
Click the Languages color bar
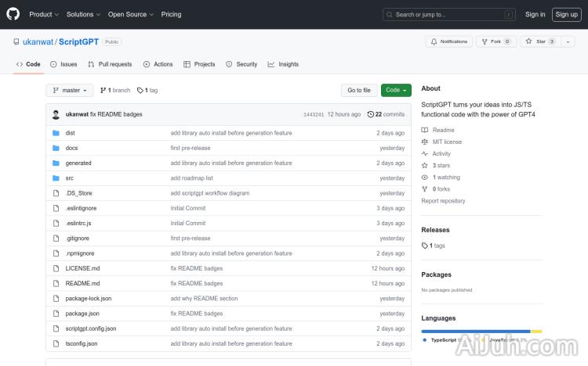tap(481, 331)
